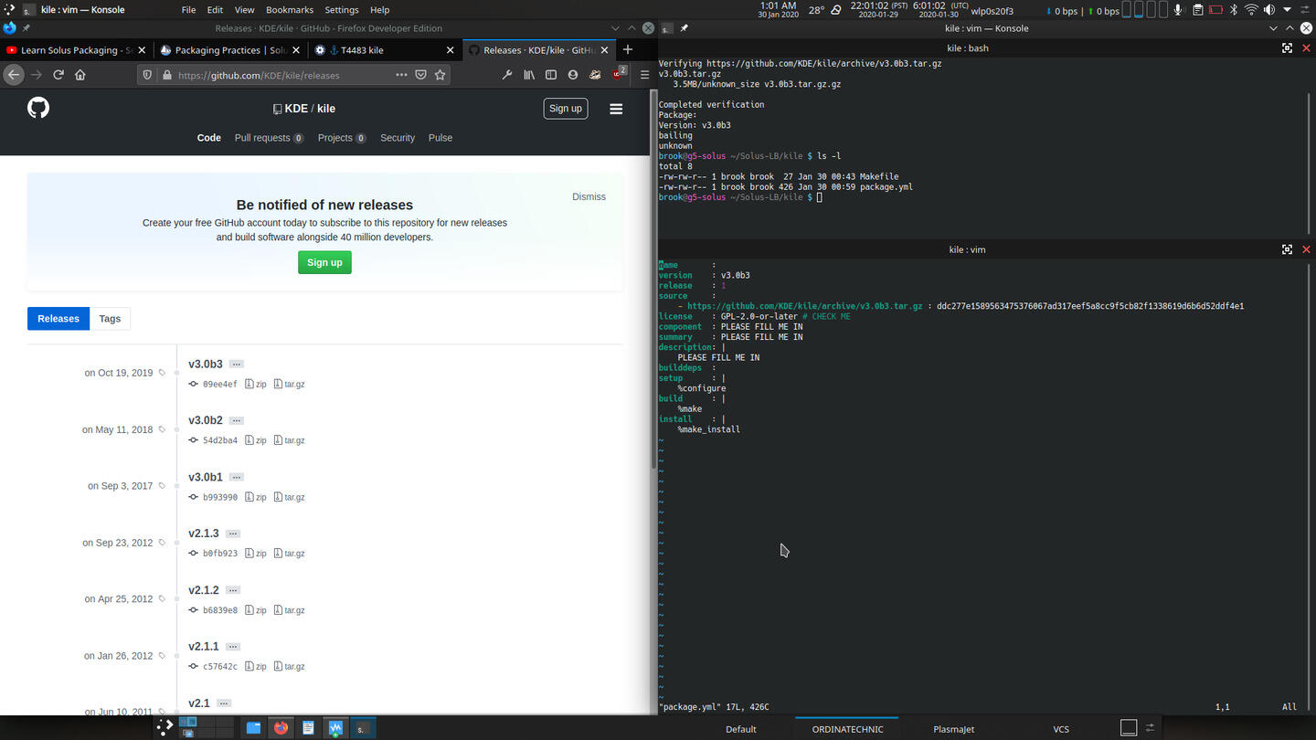
Task: Open the v3.0b1 release title
Action: click(x=206, y=477)
